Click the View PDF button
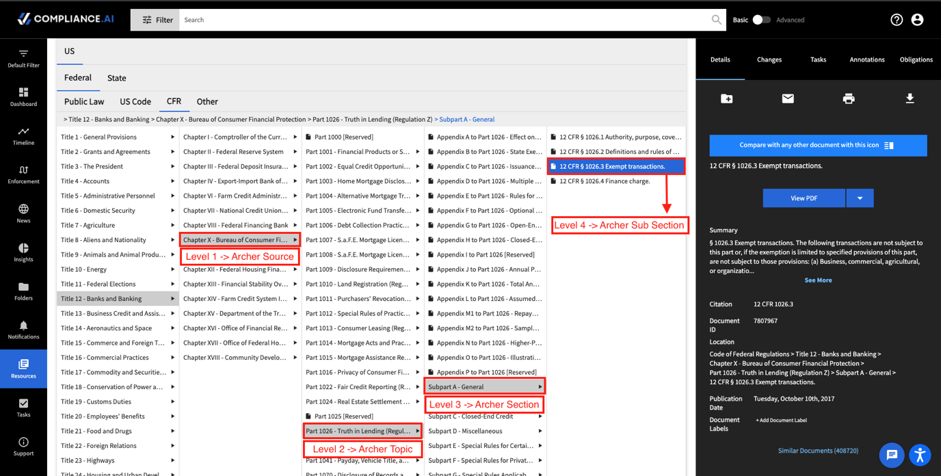Viewport: 941px width, 476px height. pyautogui.click(x=804, y=198)
